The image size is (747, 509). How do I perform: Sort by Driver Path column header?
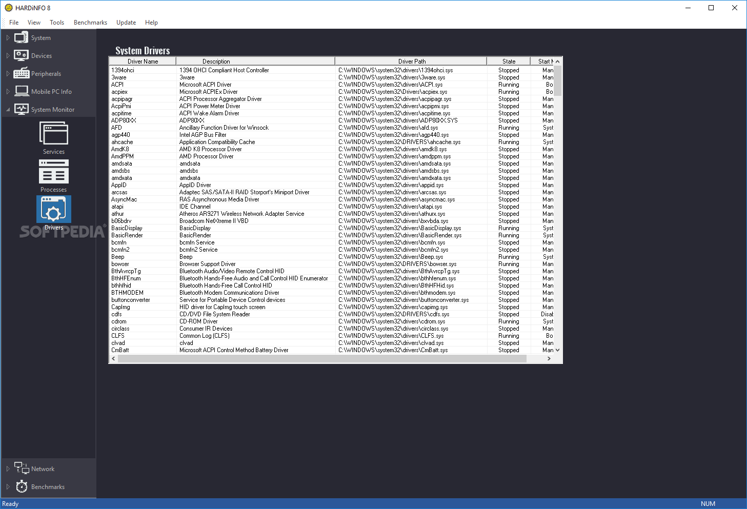point(411,61)
